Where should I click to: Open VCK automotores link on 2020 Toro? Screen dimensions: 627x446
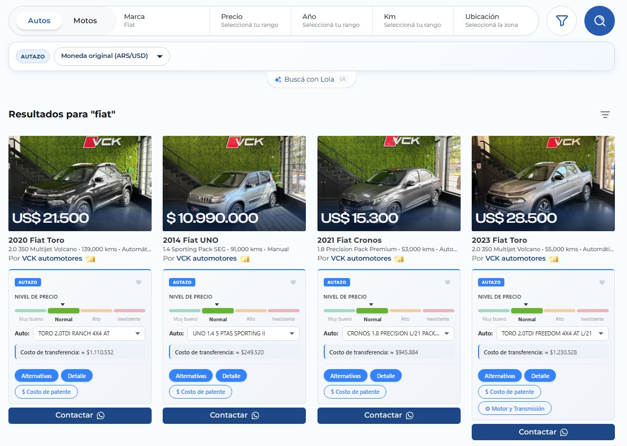[52, 259]
